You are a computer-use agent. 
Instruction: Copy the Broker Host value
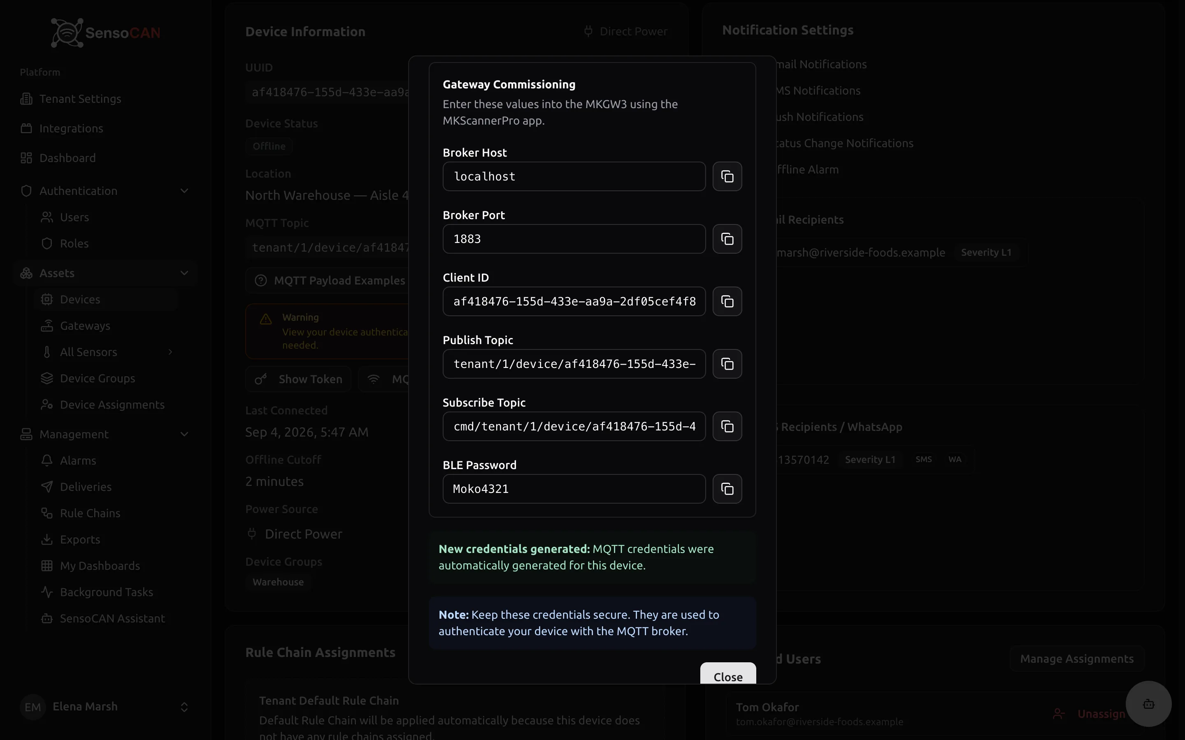pyautogui.click(x=727, y=176)
